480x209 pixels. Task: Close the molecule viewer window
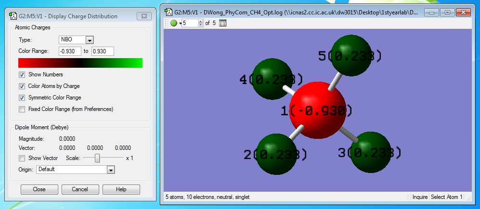[x=464, y=12]
